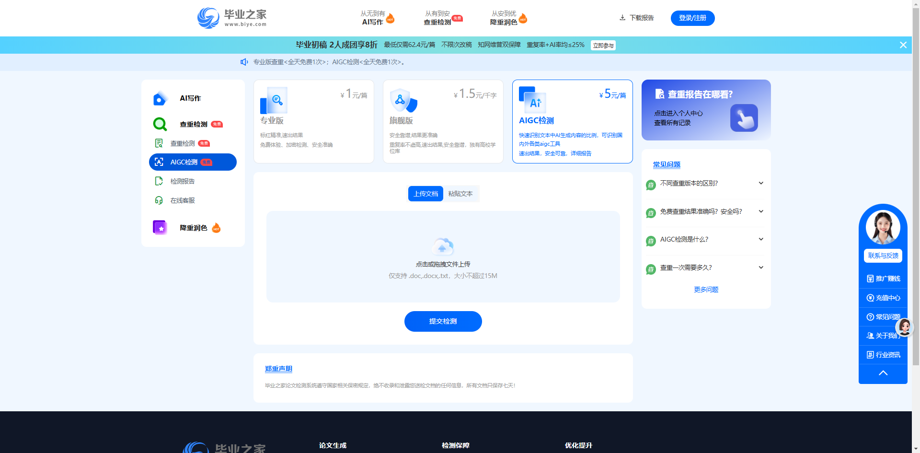Select the AIGC检测 pricing card
Screen dimensions: 920x453
pyautogui.click(x=572, y=121)
